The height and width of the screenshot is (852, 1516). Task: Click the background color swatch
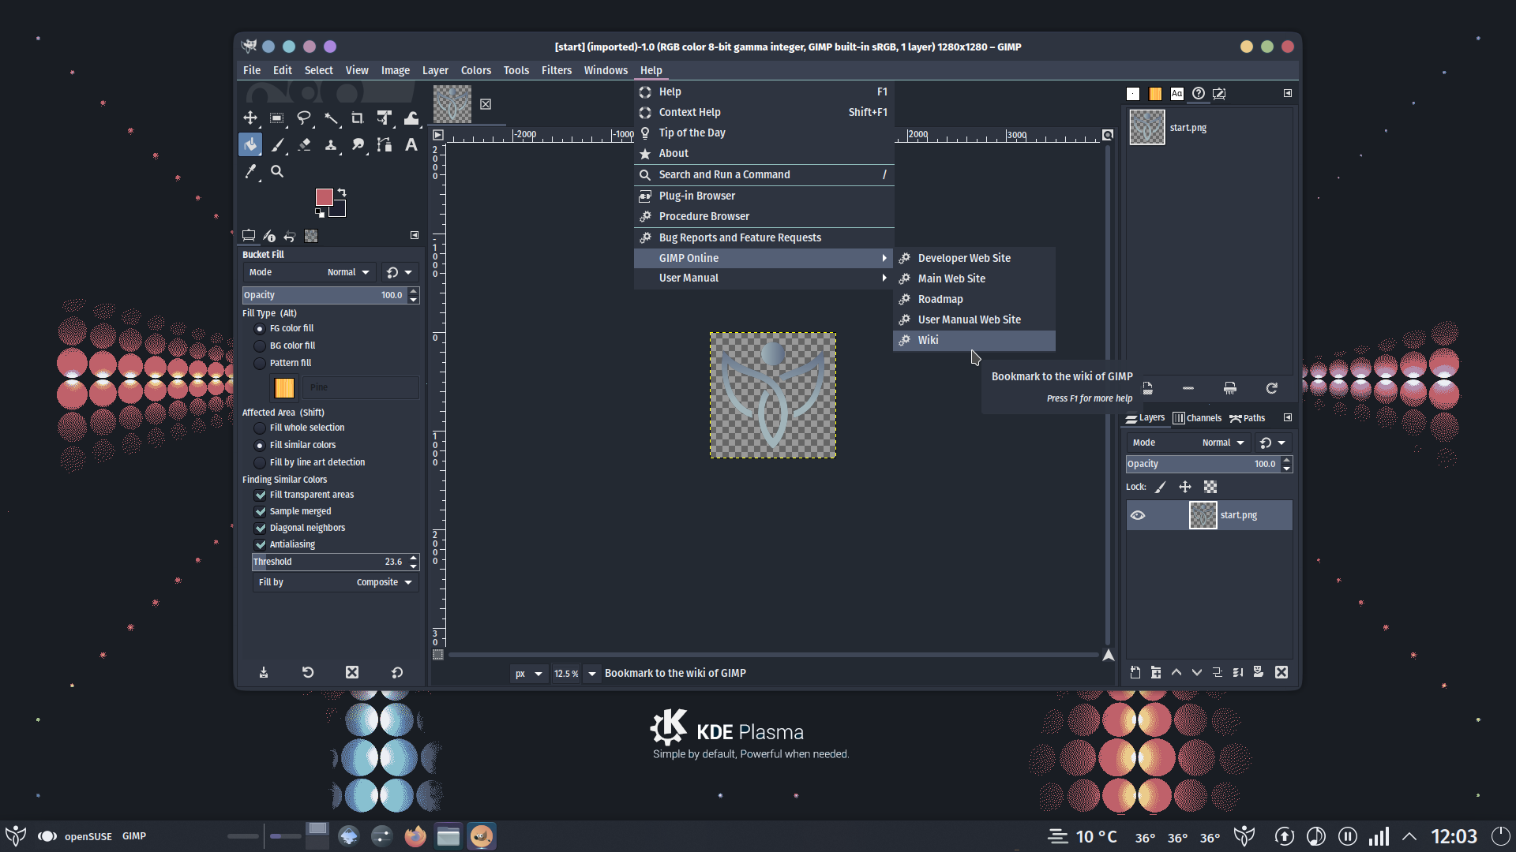pyautogui.click(x=340, y=211)
